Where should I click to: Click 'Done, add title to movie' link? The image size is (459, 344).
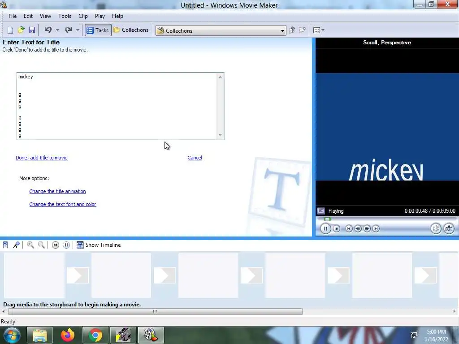tap(42, 158)
